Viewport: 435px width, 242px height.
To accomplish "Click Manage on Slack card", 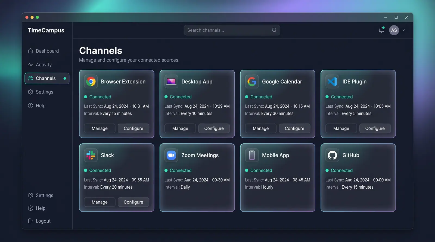I will click(100, 202).
